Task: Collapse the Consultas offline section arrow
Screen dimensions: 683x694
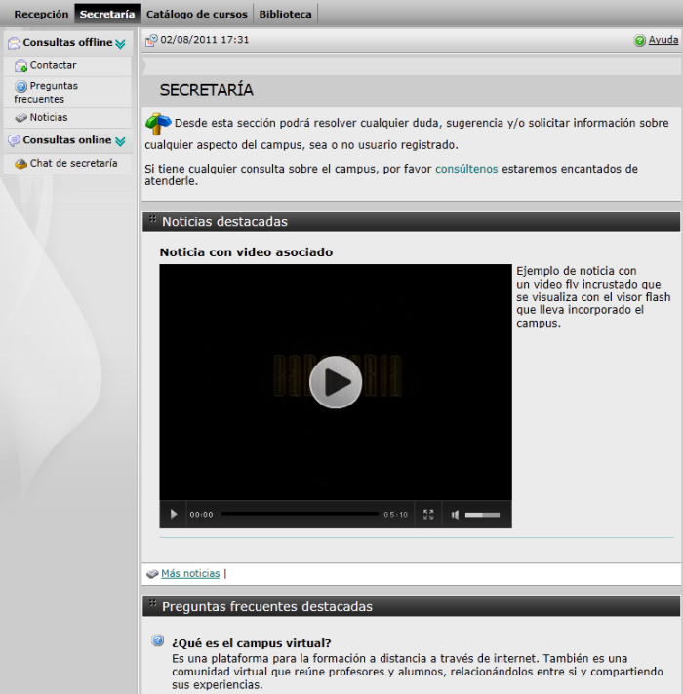Action: pyautogui.click(x=120, y=43)
